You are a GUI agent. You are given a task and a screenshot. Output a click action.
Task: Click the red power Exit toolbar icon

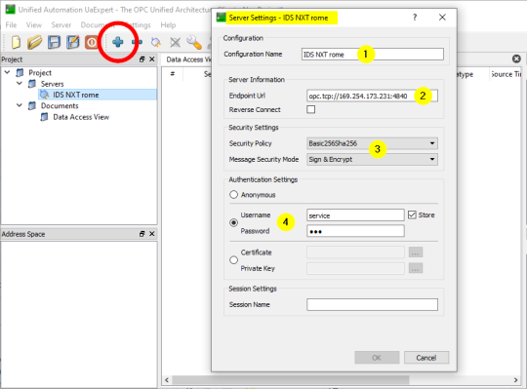91,42
